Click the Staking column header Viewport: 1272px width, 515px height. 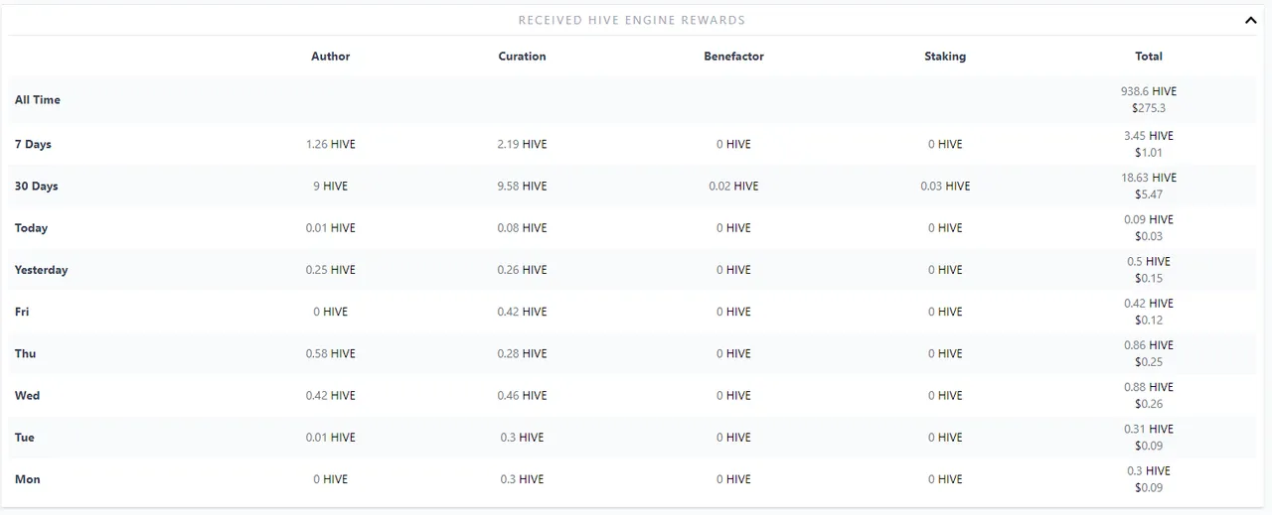point(944,57)
